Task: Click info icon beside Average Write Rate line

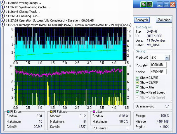Action: pos(3,25)
